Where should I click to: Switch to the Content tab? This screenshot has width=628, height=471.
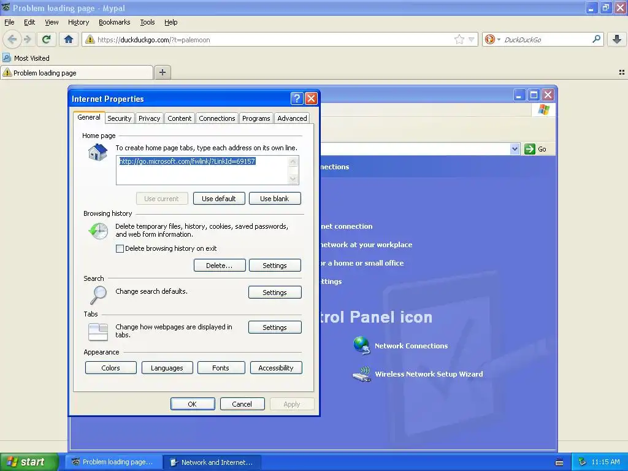click(179, 118)
